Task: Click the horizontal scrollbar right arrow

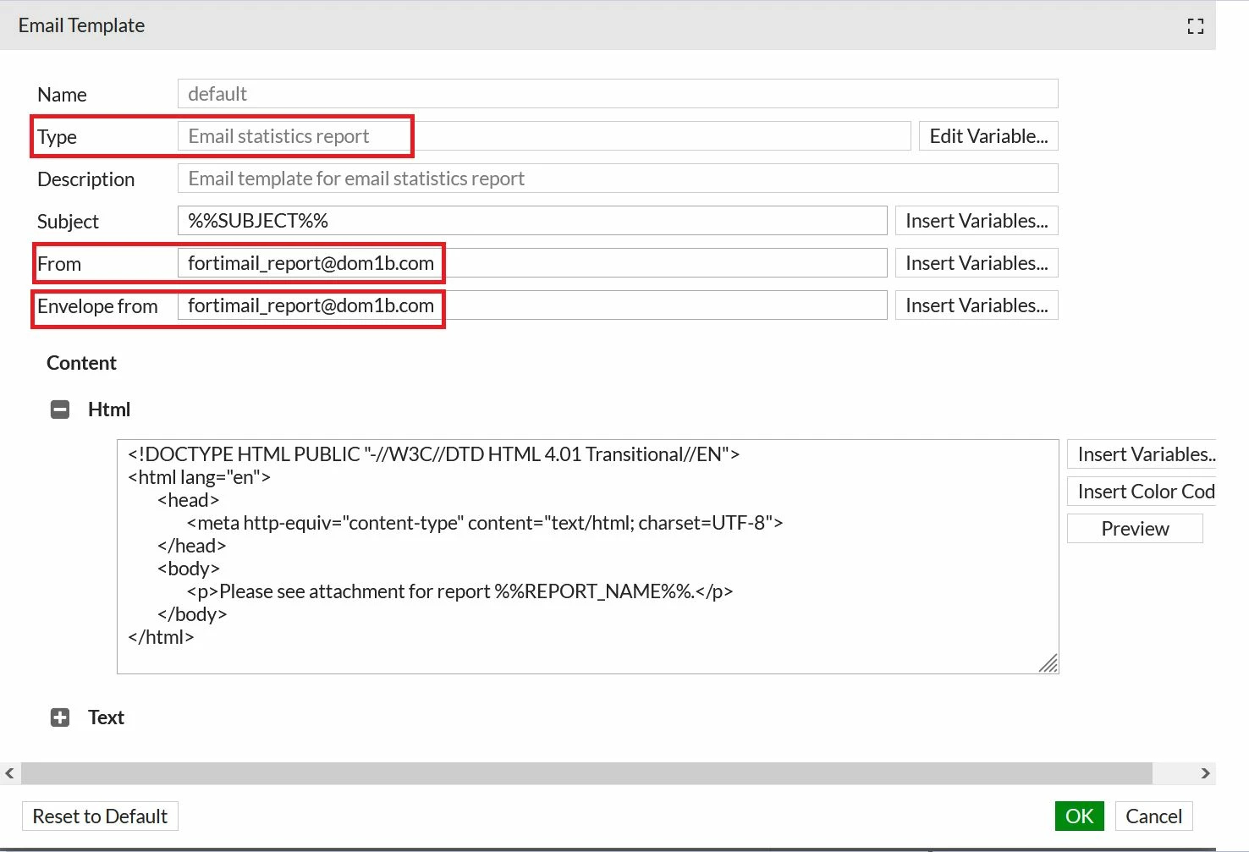Action: click(1205, 773)
